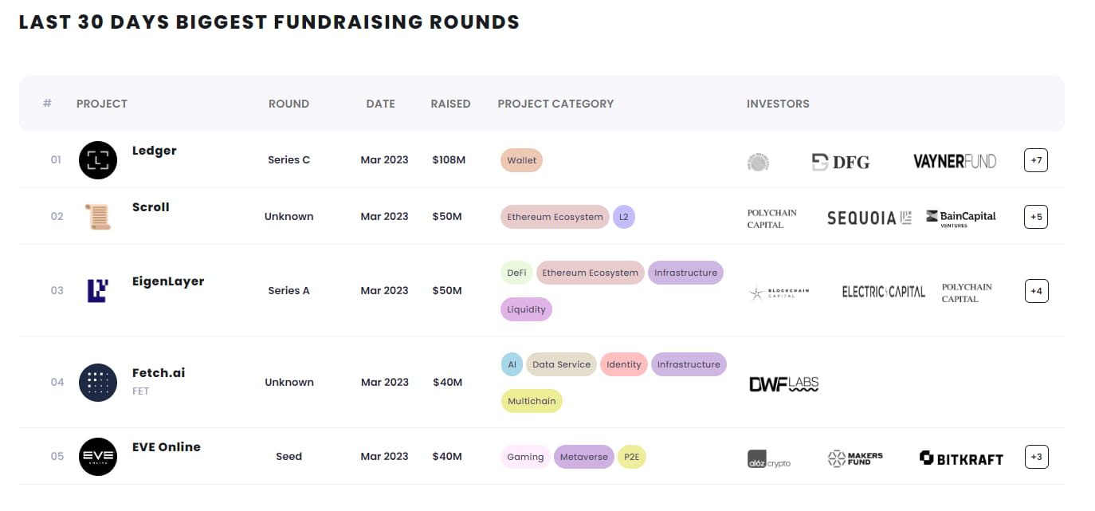Select the Gaming category tag
Viewport: 1095px width, 511px height.
pos(525,457)
